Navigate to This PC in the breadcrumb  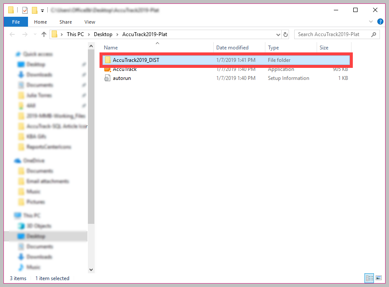pyautogui.click(x=75, y=34)
